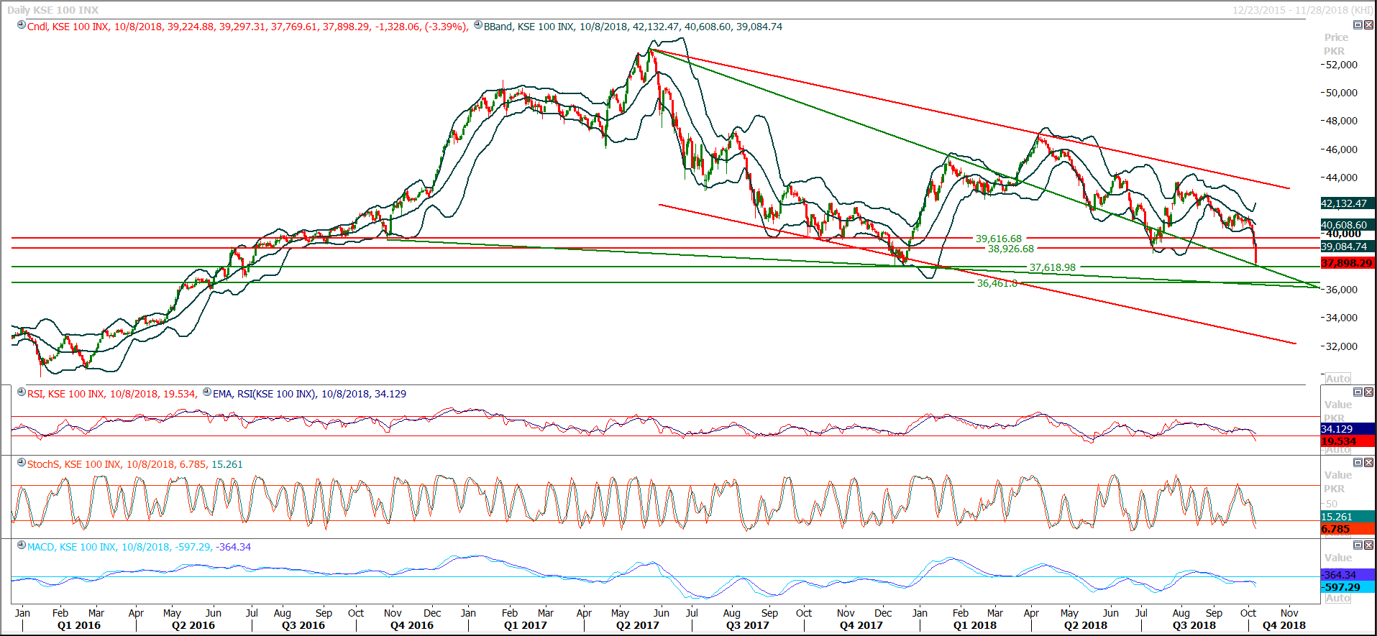Image resolution: width=1377 pixels, height=636 pixels.
Task: Close the price chart panel
Action: click(x=1368, y=24)
